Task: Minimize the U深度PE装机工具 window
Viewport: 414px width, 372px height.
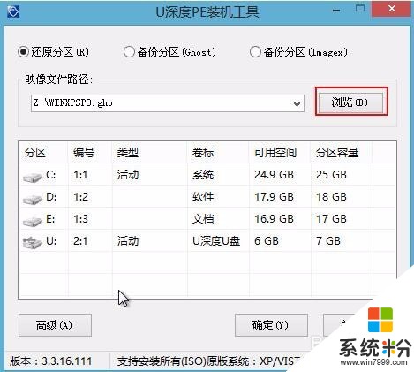Action: (336, 11)
